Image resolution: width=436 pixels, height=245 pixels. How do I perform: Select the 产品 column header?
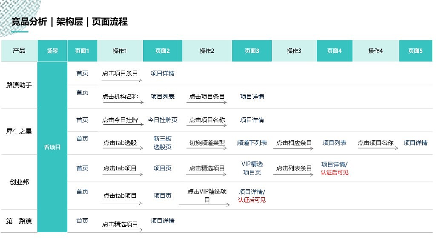click(x=19, y=51)
